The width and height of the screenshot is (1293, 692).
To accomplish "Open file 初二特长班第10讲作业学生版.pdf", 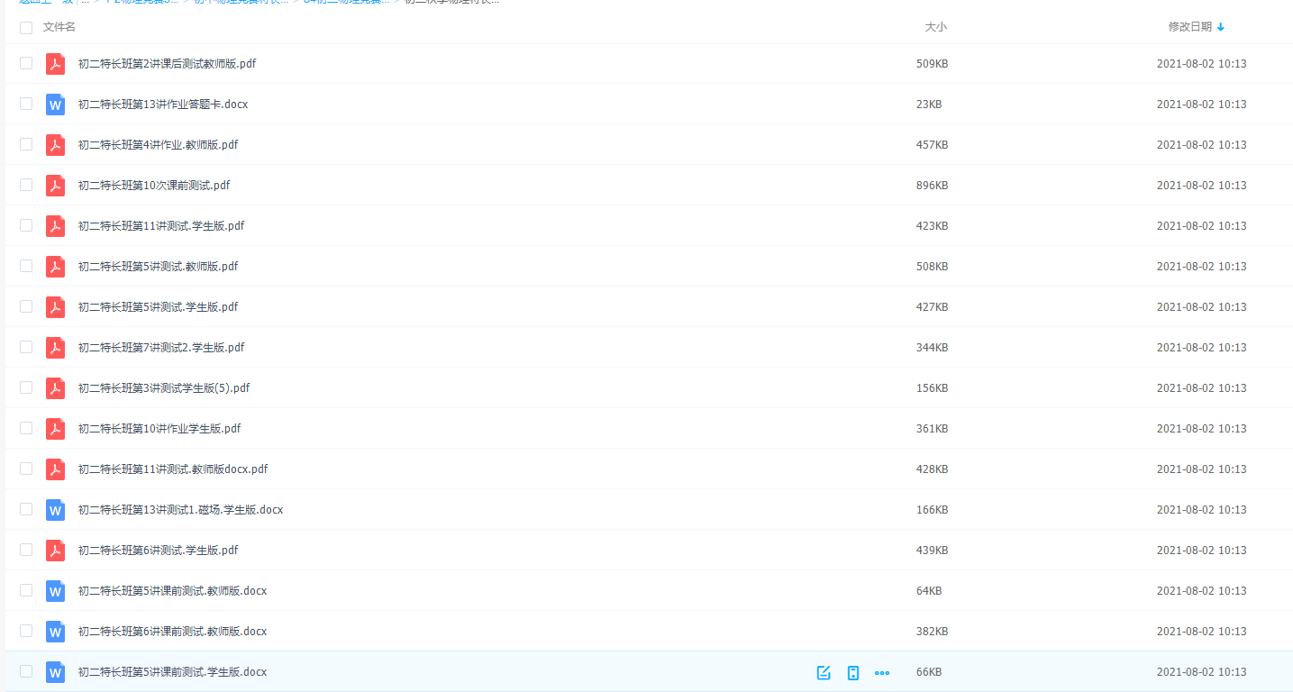I will click(x=159, y=429).
